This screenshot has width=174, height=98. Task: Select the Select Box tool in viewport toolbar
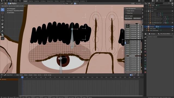click(2, 10)
